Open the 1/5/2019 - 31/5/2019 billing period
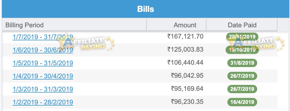The height and width of the screenshot is (111, 290). pyautogui.click(x=43, y=63)
